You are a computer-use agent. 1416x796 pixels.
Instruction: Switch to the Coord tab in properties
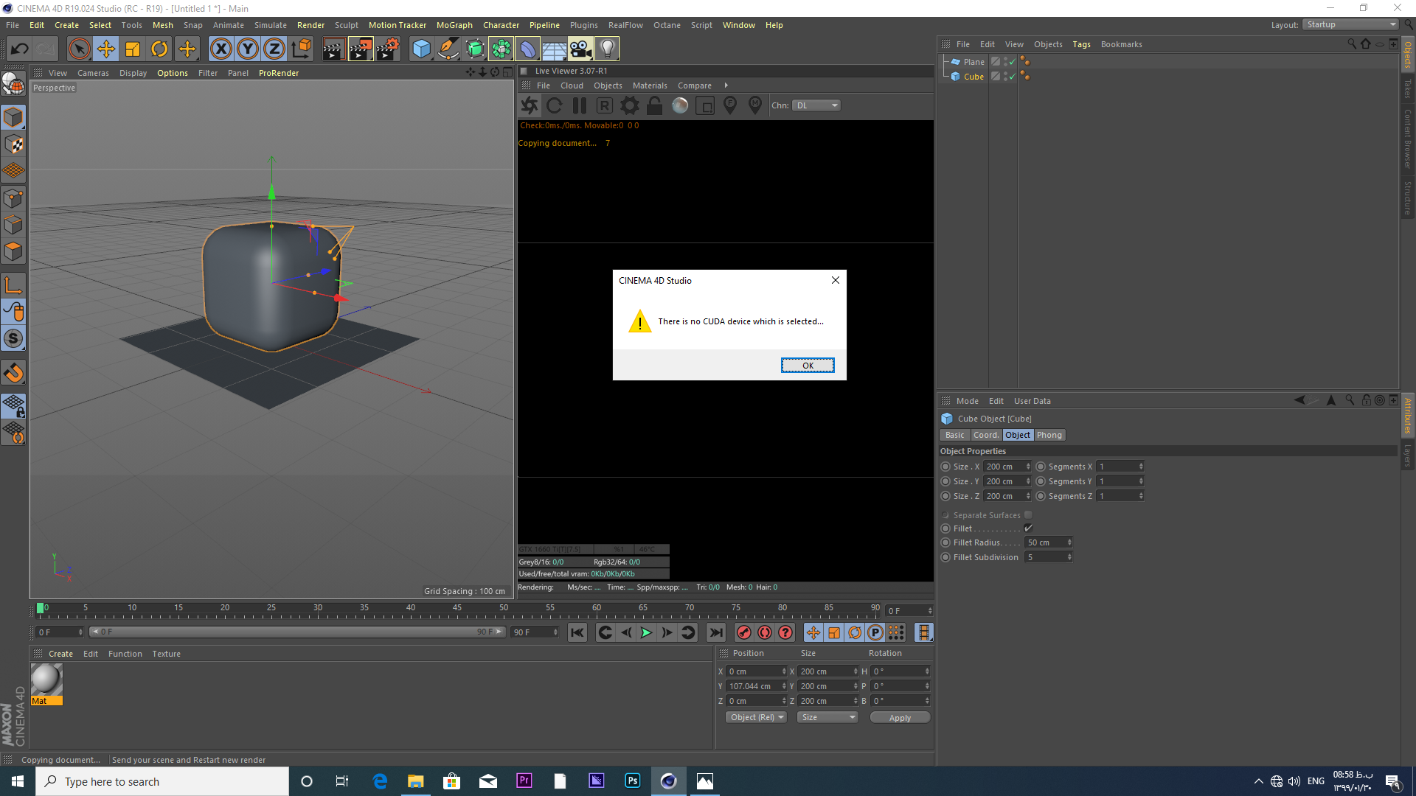985,434
